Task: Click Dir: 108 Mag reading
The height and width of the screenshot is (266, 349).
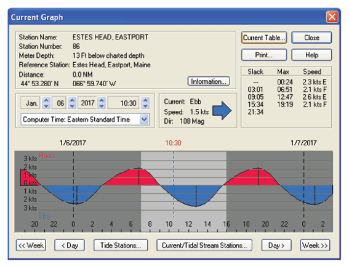Action: point(184,121)
